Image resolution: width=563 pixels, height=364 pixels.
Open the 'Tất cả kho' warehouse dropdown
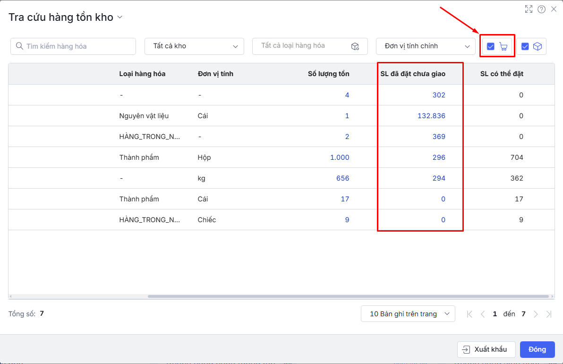(x=194, y=46)
